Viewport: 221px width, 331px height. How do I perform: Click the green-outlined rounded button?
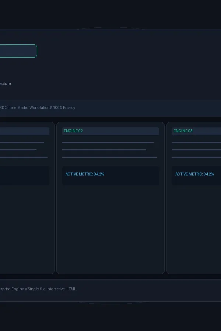(x=18, y=51)
